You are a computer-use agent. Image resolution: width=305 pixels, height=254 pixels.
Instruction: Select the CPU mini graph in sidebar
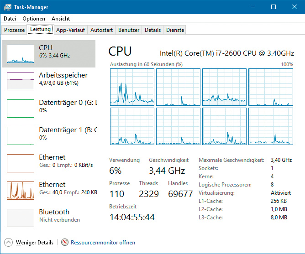click(20, 54)
